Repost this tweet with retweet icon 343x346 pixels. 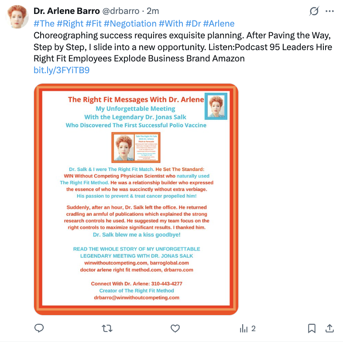(x=107, y=328)
